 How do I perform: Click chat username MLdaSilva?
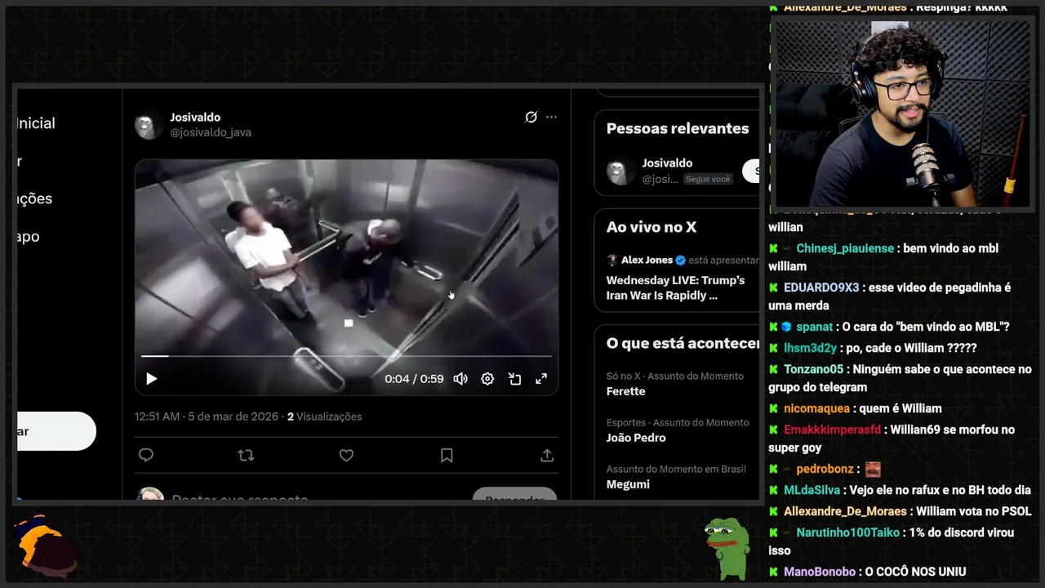(x=812, y=490)
